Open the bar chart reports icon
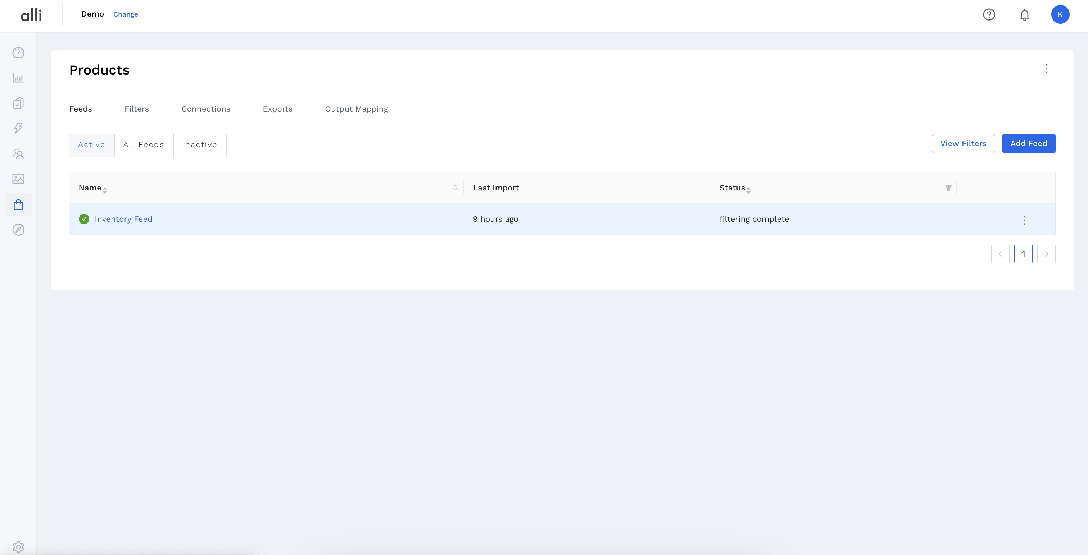 (18, 78)
